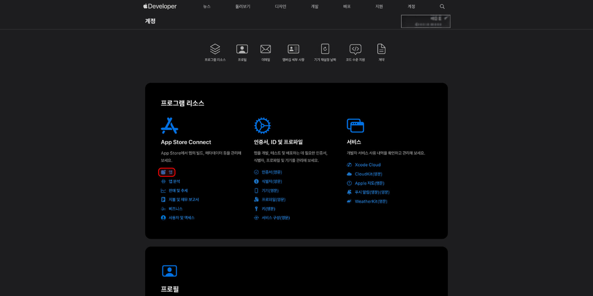Click the 서비스 window icon
Screen dimensions: 593x296
[x=355, y=126]
